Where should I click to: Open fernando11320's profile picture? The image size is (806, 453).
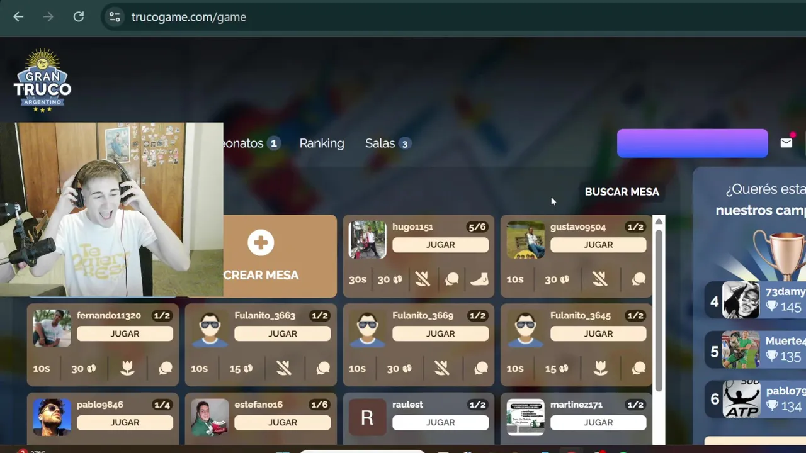tap(52, 328)
